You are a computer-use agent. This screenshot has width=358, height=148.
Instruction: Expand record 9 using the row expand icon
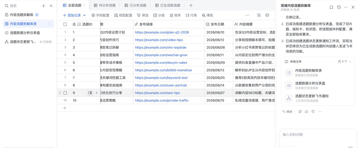[x=90, y=93]
